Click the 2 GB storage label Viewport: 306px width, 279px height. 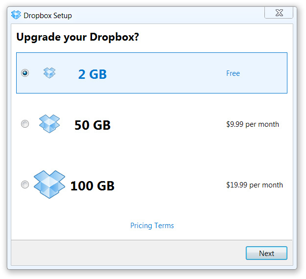coord(93,74)
